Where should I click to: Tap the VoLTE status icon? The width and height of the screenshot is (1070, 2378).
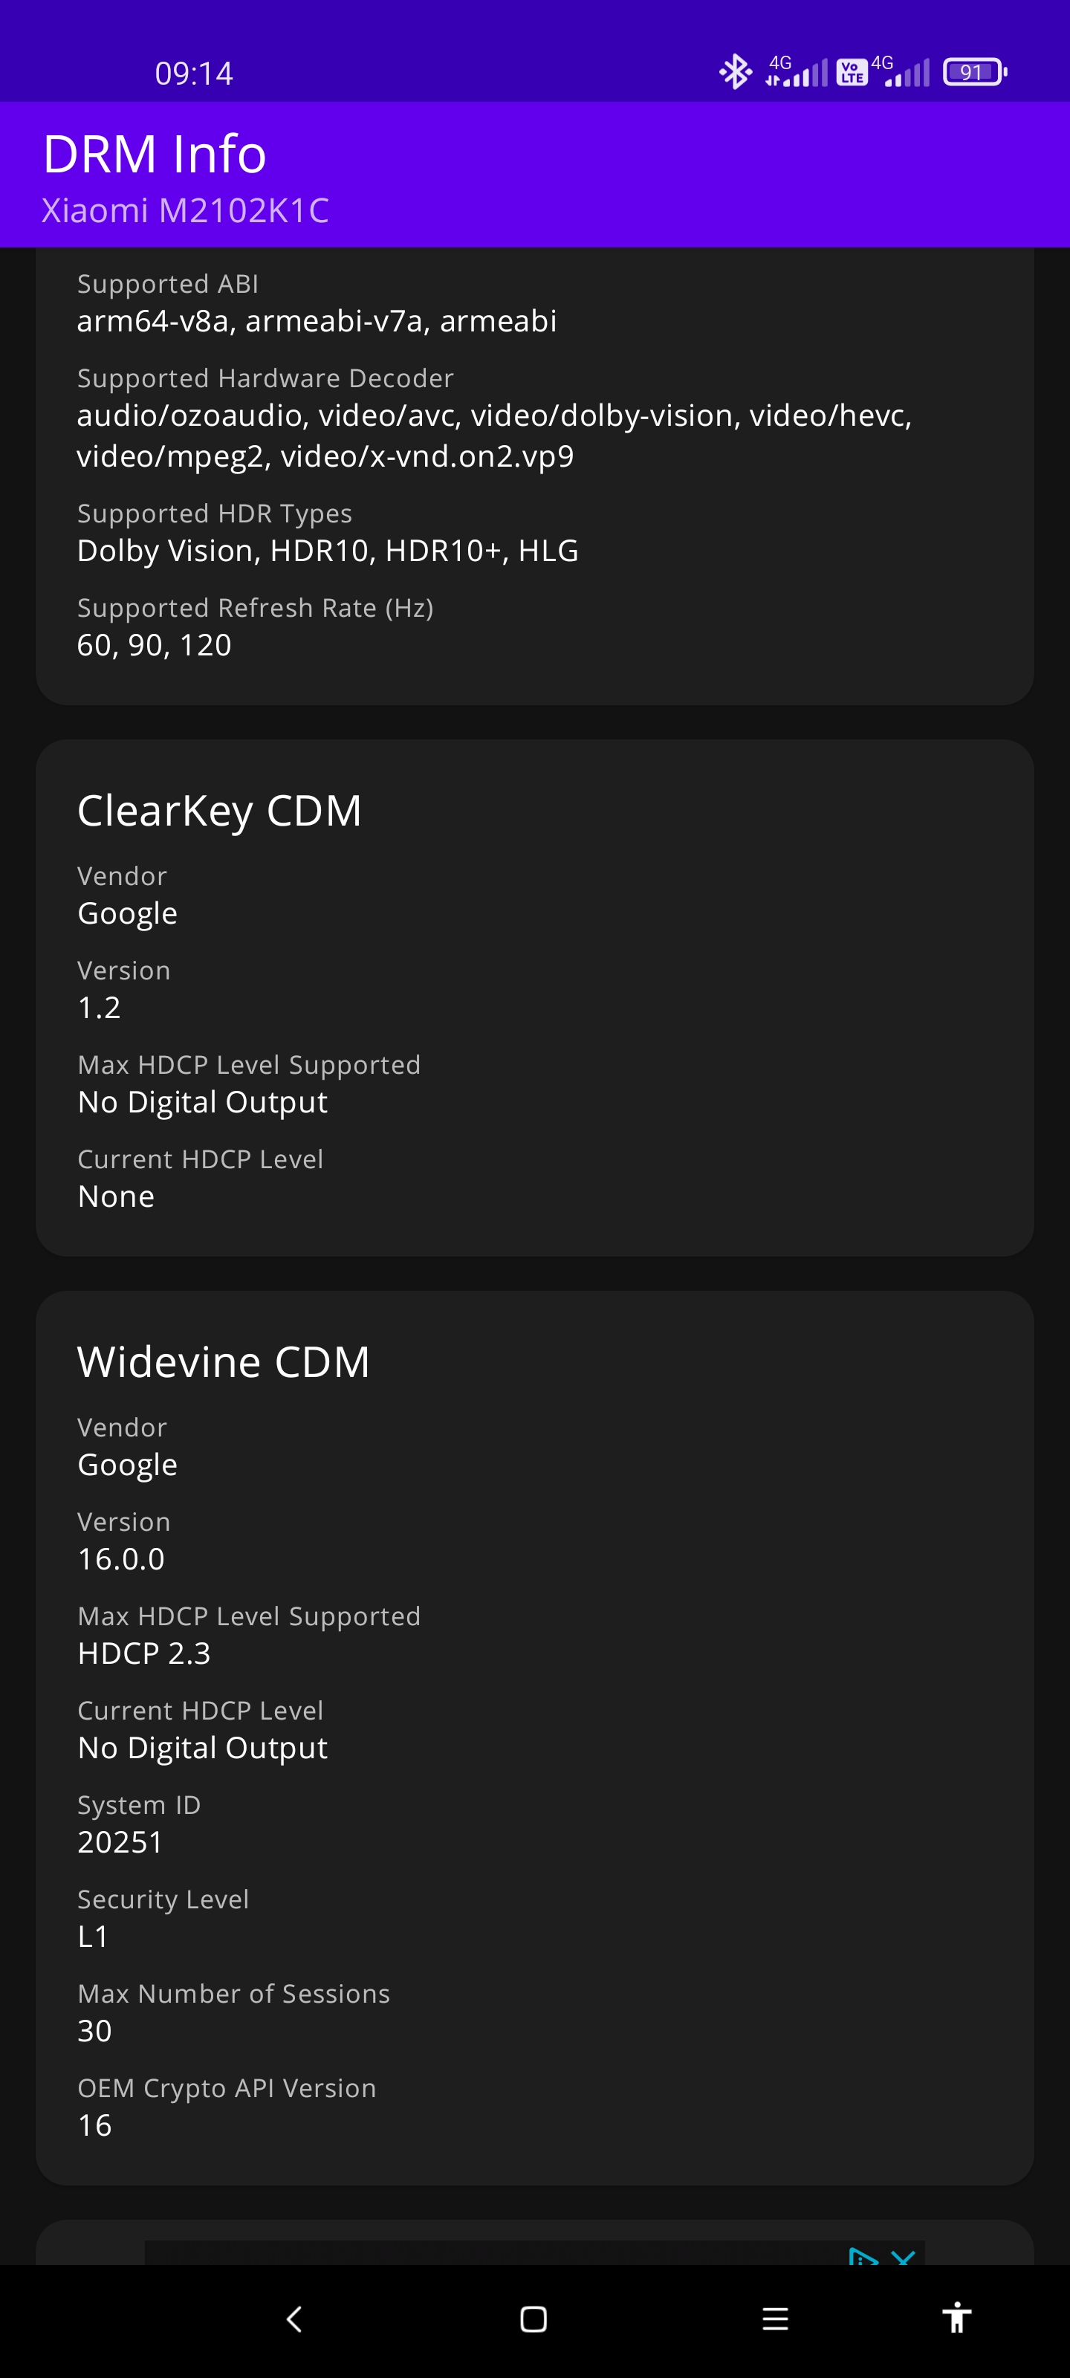(852, 72)
